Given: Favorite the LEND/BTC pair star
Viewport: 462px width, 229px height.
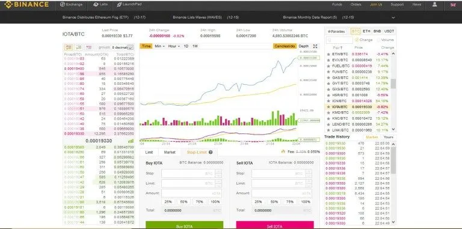Looking at the screenshot, I should coord(328,124).
